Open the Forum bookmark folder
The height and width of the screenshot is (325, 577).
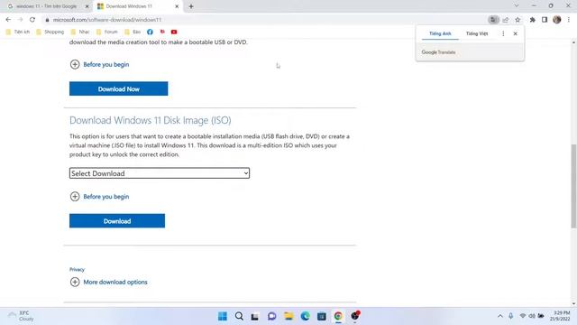[107, 32]
